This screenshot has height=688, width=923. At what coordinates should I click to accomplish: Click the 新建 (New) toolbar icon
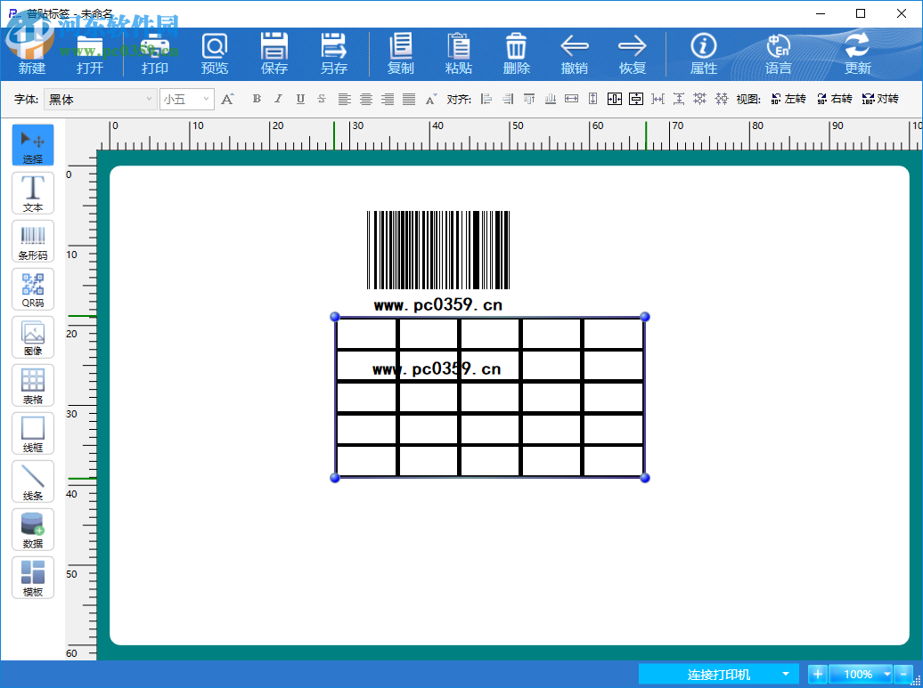(x=32, y=53)
